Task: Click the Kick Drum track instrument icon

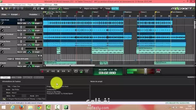Action: 2,23
